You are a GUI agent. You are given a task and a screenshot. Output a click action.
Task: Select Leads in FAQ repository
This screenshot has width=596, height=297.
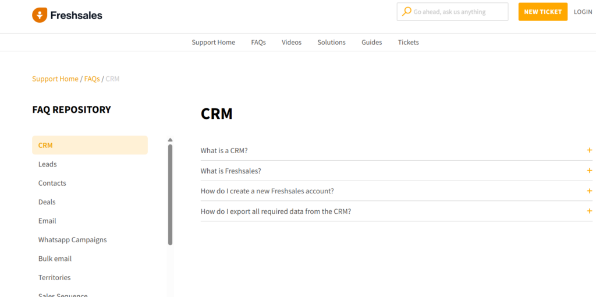tap(48, 164)
